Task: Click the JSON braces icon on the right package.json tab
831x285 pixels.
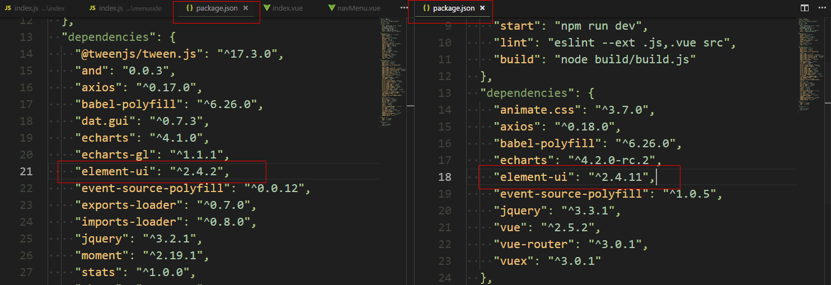Action: tap(426, 8)
